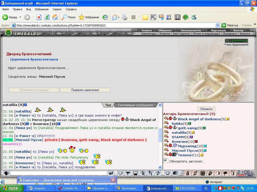This screenshot has height=192, width=257.
Task: Click the chat scrollbar up arrow
Action: [160, 105]
